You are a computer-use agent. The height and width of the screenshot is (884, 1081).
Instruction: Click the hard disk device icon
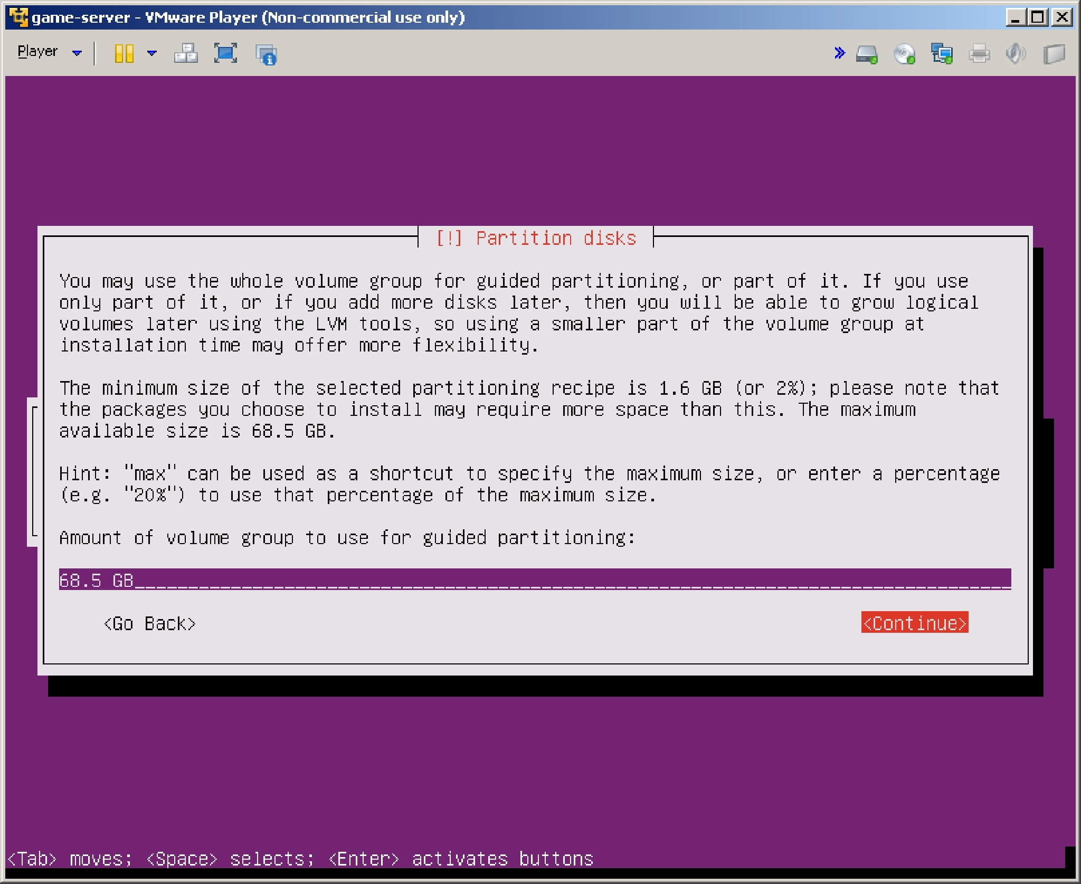click(x=867, y=54)
